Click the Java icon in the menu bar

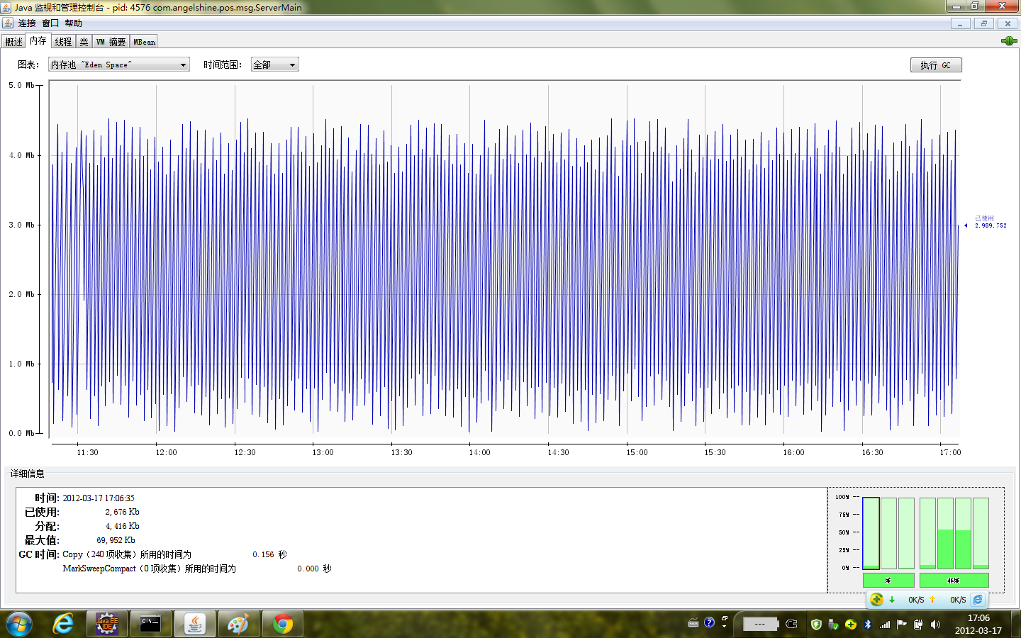[x=8, y=23]
